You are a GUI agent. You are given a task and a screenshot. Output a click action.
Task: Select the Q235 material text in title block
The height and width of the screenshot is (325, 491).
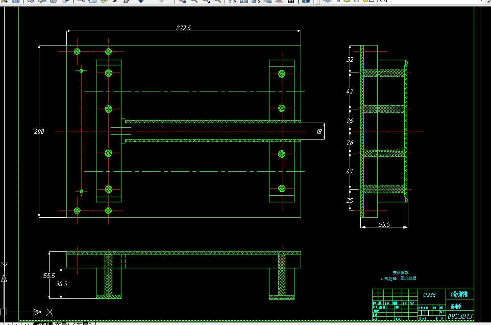tap(429, 295)
